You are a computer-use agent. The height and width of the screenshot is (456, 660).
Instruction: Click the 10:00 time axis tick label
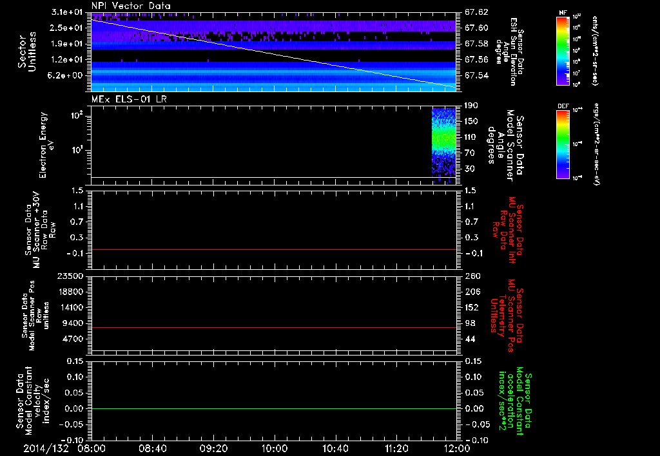click(x=275, y=447)
